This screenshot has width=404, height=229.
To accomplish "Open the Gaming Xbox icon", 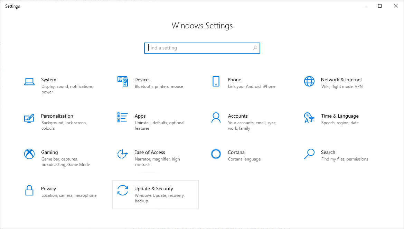I will coord(29,154).
